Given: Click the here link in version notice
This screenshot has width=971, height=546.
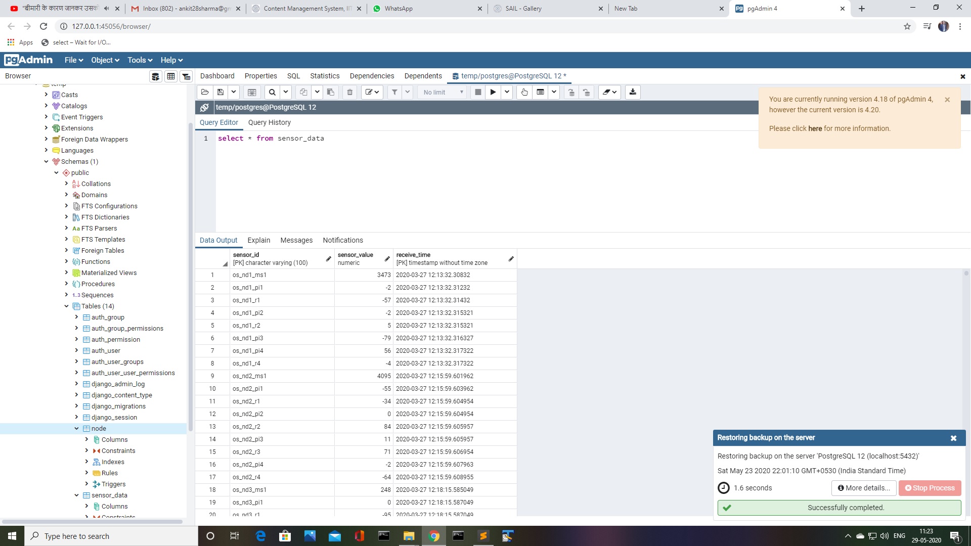Looking at the screenshot, I should (x=815, y=128).
